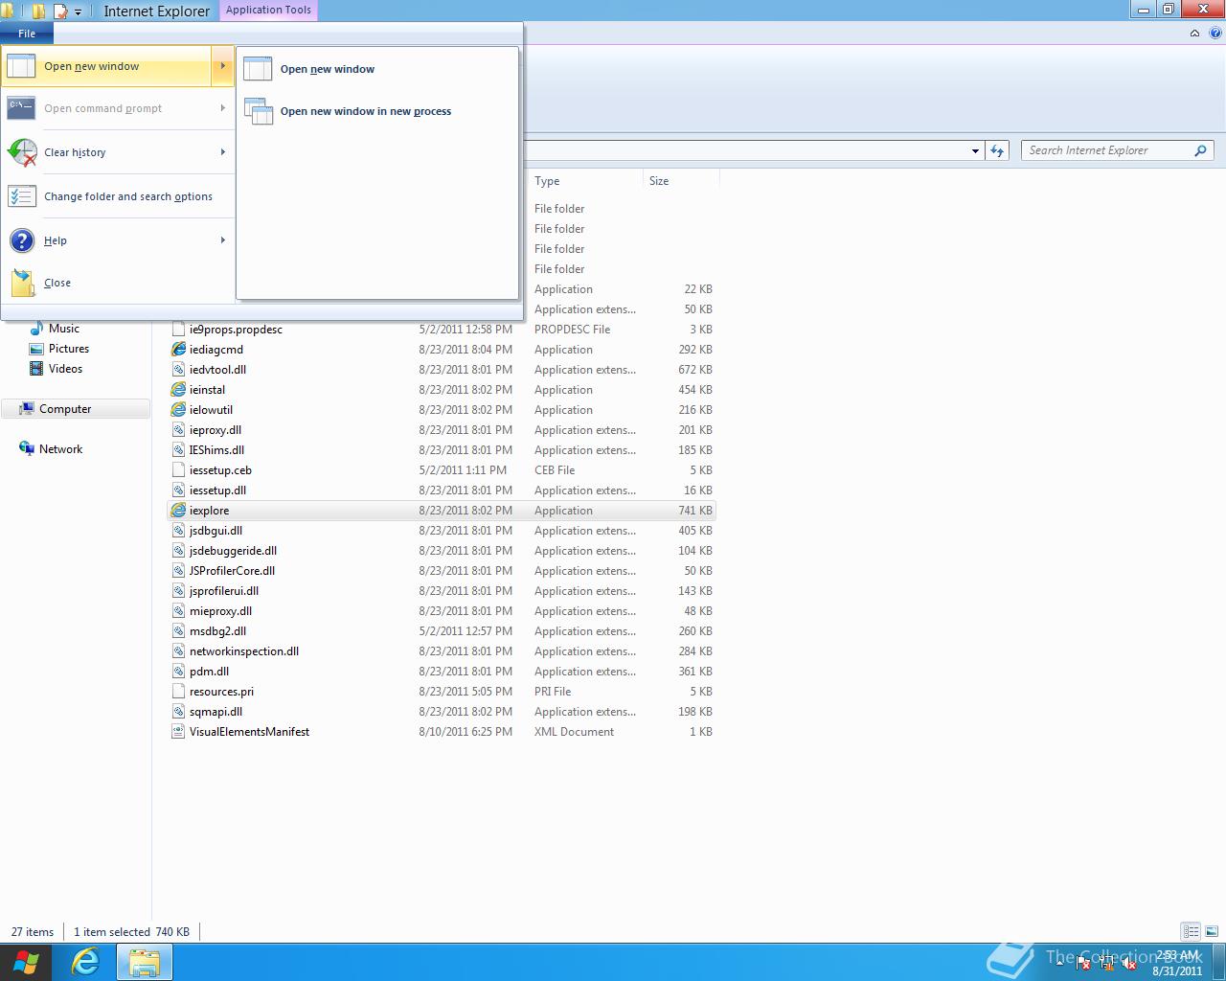Image resolution: width=1226 pixels, height=981 pixels.
Task: Click the search magnifier icon
Action: (1200, 150)
